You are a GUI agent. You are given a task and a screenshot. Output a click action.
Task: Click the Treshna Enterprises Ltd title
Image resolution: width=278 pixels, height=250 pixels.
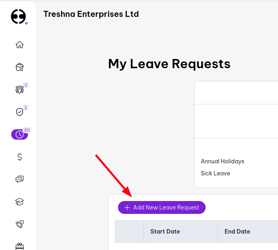tap(91, 14)
